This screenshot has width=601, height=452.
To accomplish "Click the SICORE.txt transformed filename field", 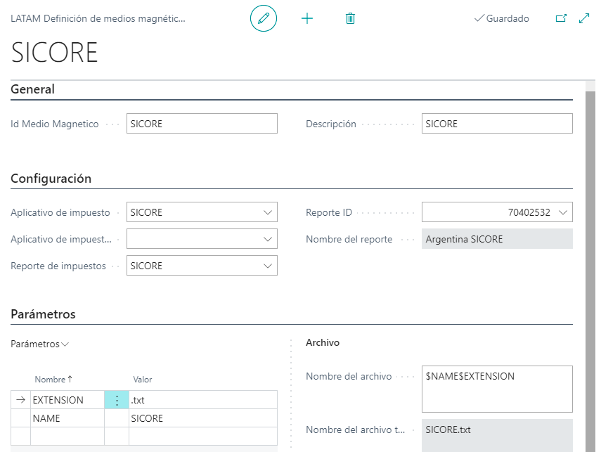I will (497, 435).
